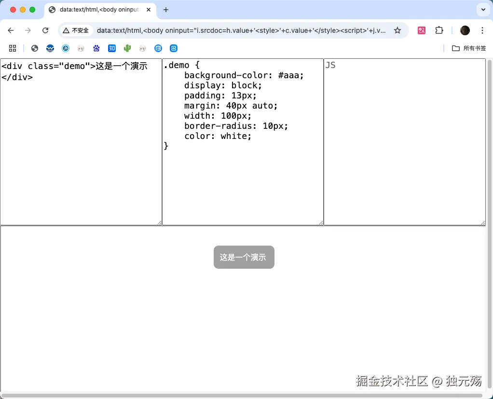
Task: Click the '.demo {' selector line
Action: tap(181, 66)
